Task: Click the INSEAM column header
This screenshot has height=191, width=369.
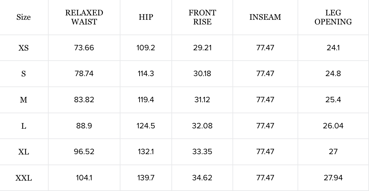Action: [x=265, y=17]
